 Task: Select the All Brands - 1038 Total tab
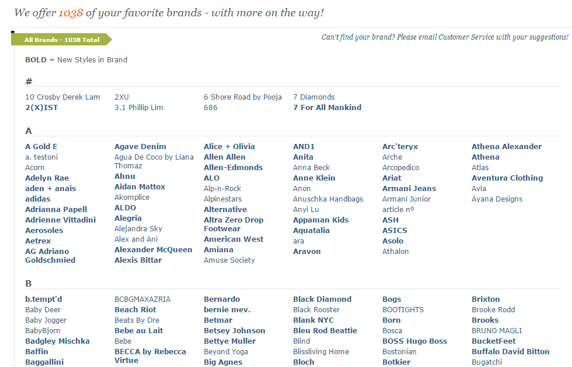point(62,40)
